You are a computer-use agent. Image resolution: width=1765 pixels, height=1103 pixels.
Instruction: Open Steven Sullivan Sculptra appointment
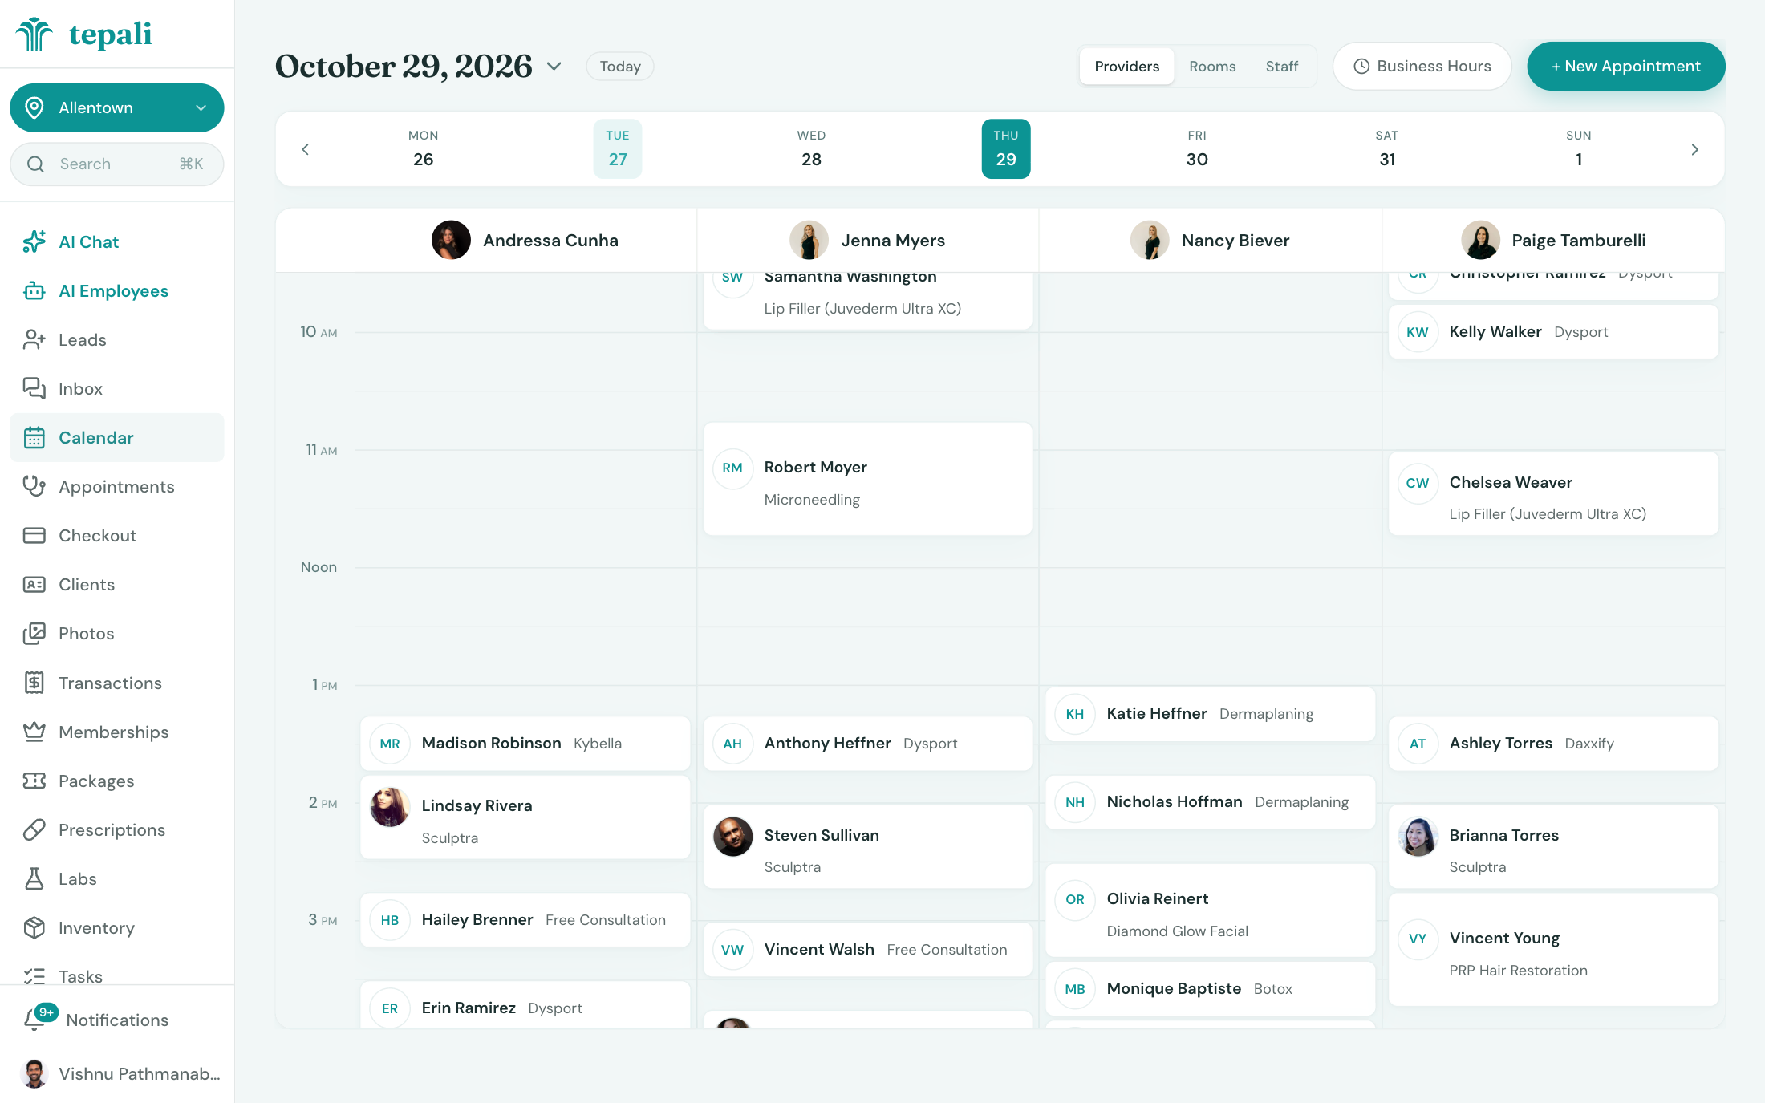[x=867, y=846]
